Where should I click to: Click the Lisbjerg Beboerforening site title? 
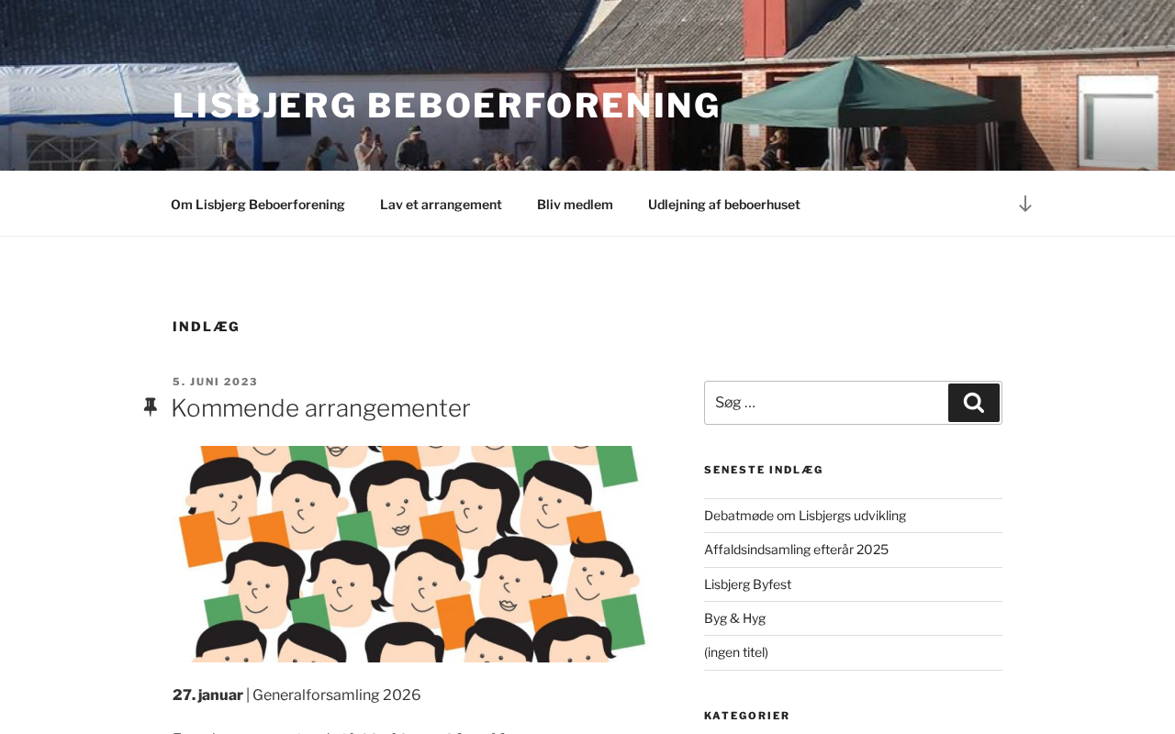coord(446,106)
